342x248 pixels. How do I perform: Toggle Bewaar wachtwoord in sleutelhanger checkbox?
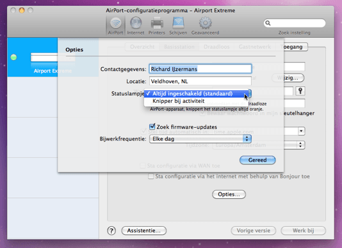coord(202,113)
